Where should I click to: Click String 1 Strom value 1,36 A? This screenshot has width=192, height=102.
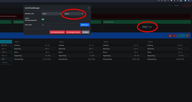(x=47, y=52)
